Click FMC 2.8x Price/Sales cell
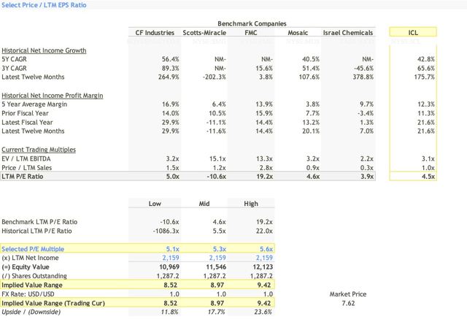467x325 pixels. coord(266,167)
